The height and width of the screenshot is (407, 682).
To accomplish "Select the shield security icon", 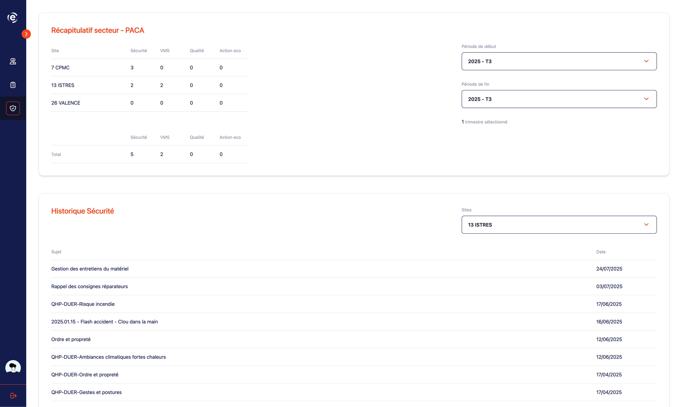I will pyautogui.click(x=13, y=108).
